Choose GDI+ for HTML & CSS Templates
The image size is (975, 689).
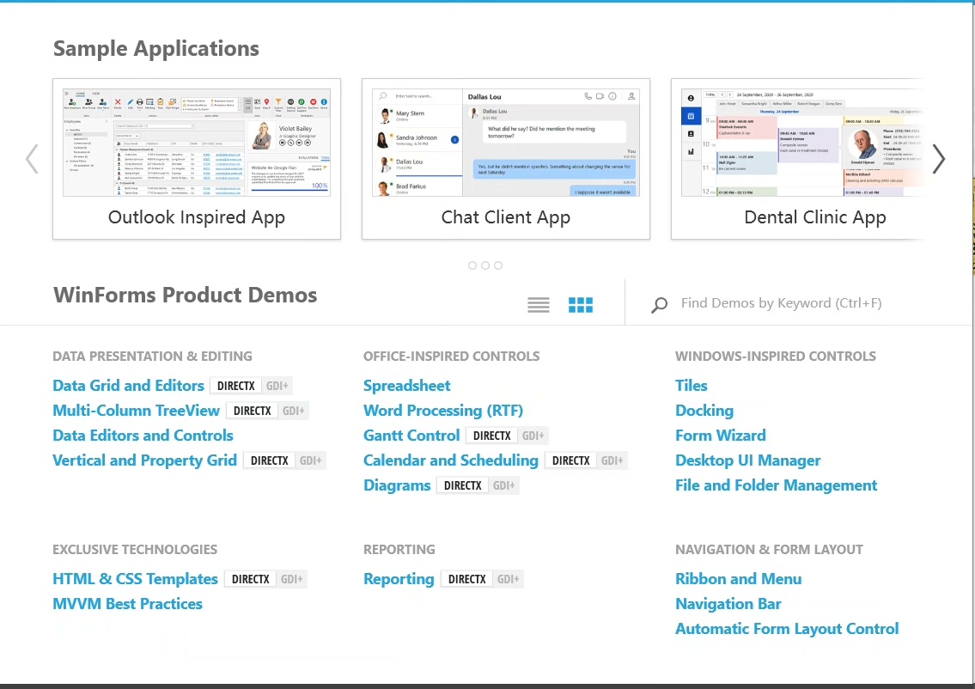point(291,579)
